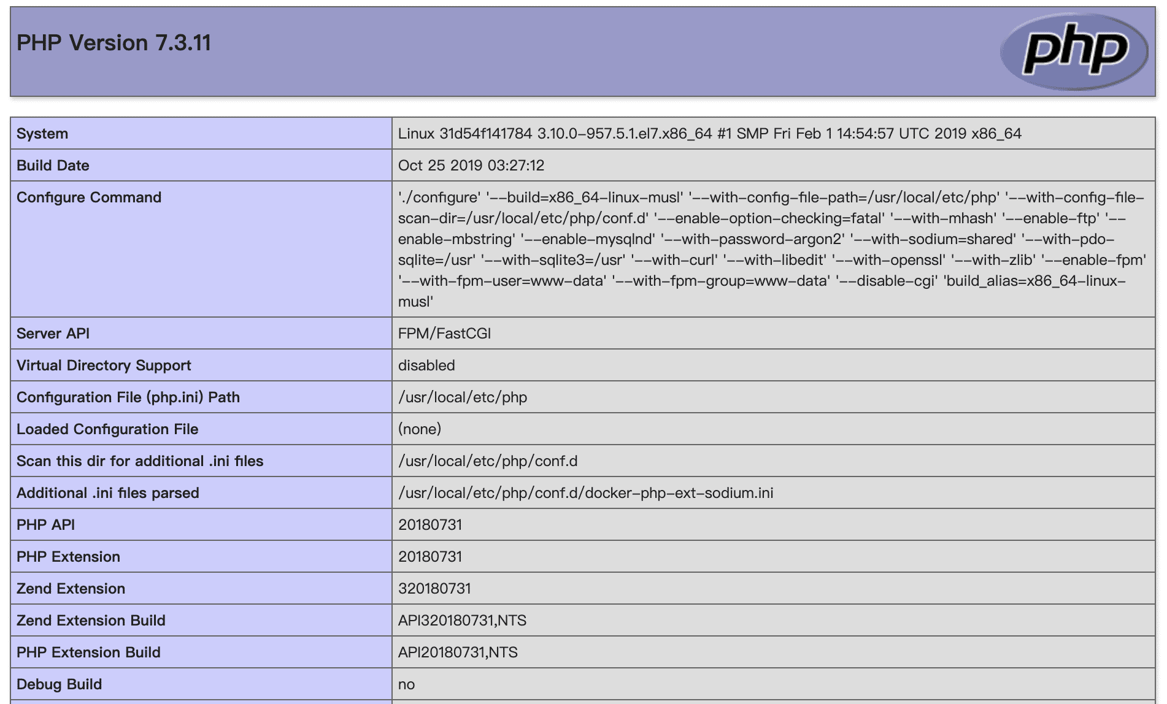The image size is (1167, 704).
Task: Select the '320180731' value
Action: pyautogui.click(x=434, y=589)
